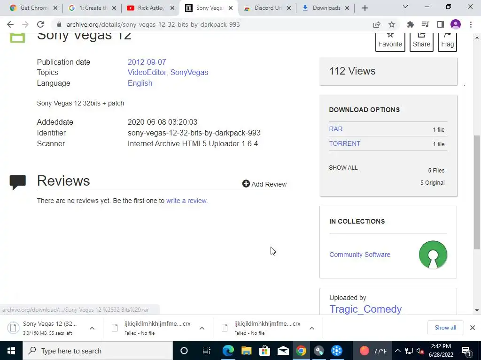Toggle the browser side panel icon
Screen dimensions: 481x360
(x=441, y=24)
